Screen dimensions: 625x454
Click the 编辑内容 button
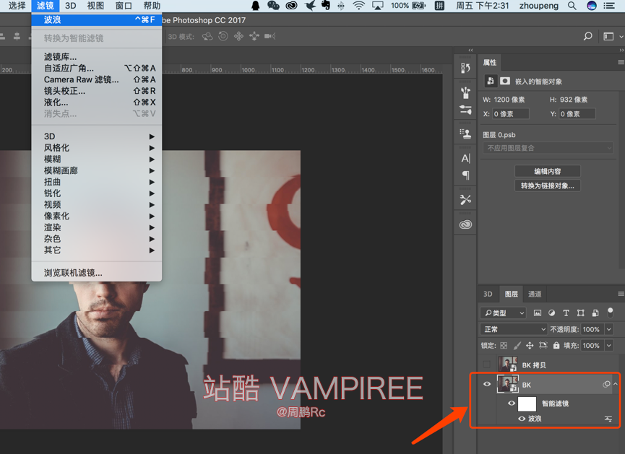547,171
